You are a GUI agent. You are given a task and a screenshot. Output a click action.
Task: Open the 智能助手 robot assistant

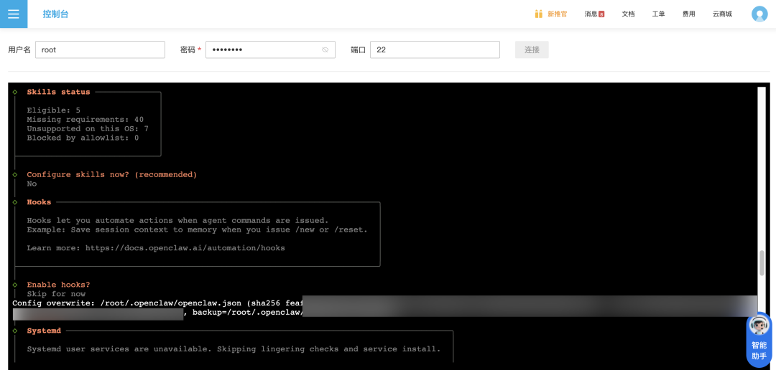point(759,339)
